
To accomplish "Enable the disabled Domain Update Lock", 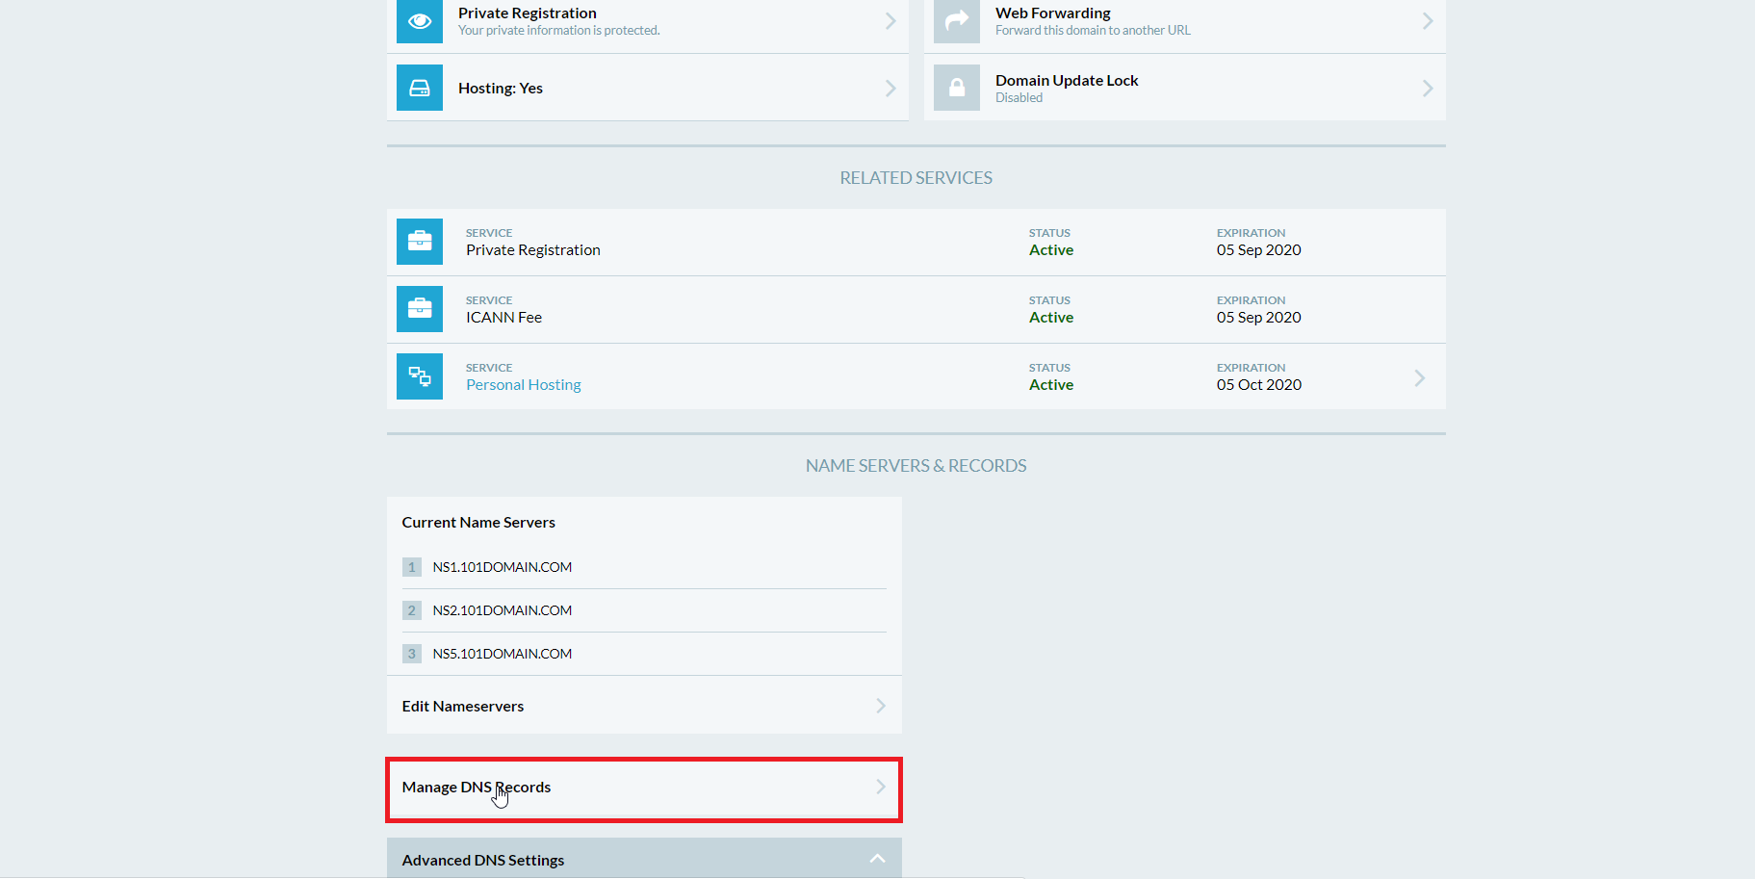I will (x=1184, y=88).
